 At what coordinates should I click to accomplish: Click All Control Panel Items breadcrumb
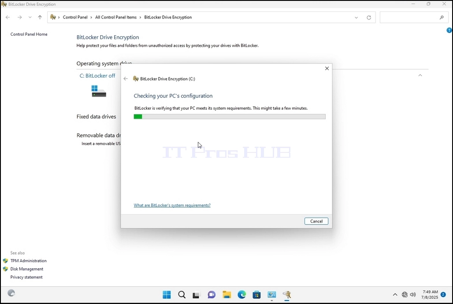click(116, 17)
